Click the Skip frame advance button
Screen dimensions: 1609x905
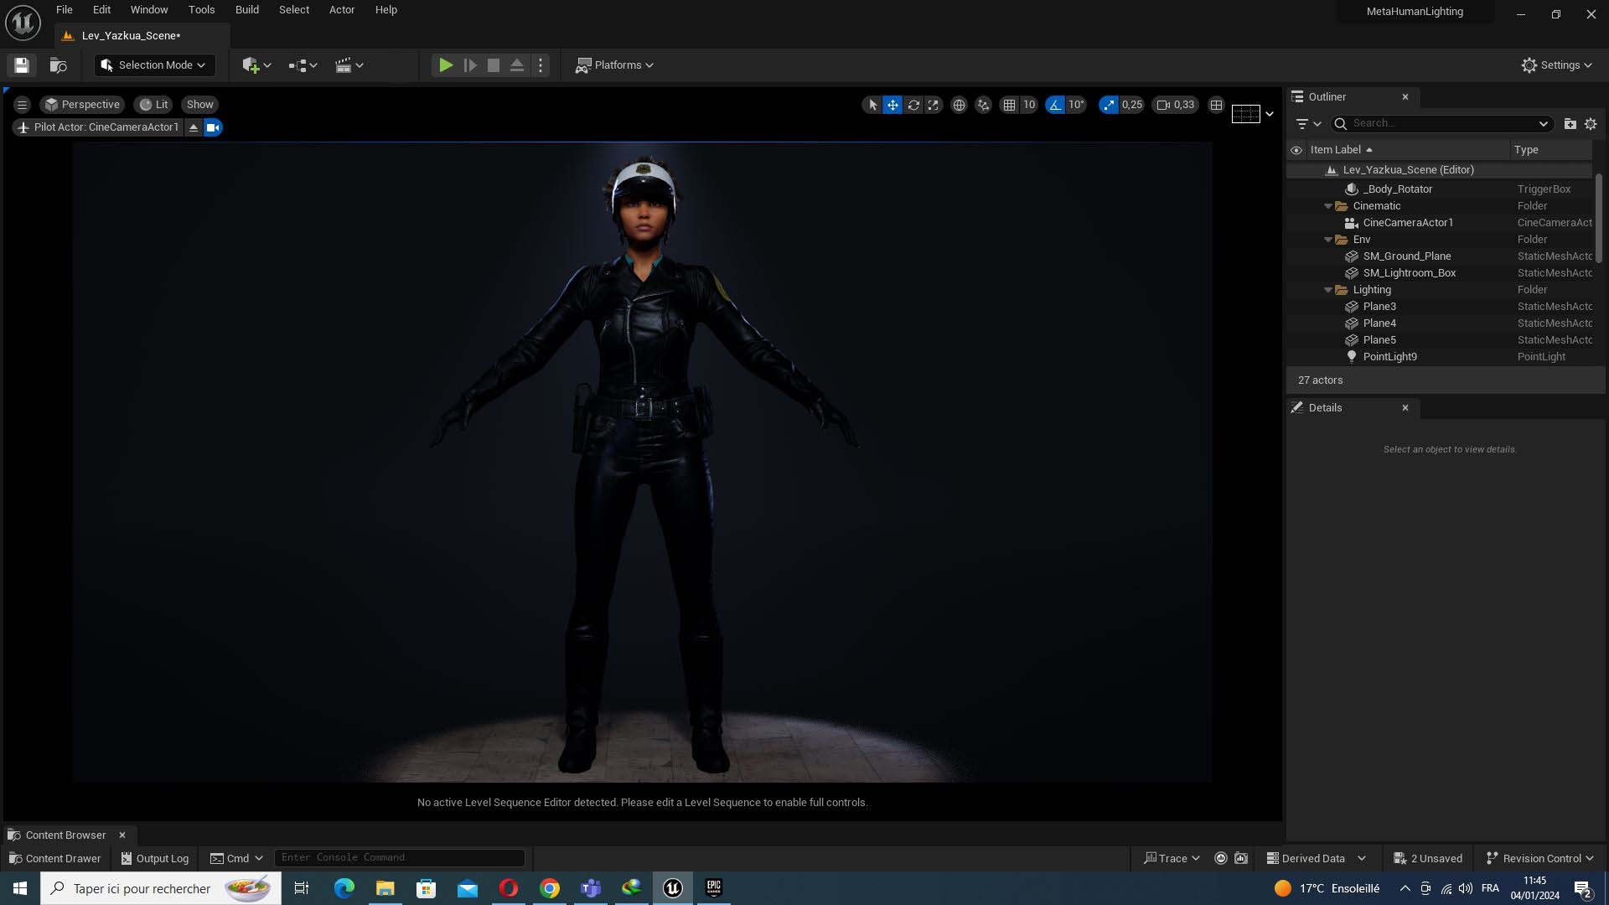[470, 65]
